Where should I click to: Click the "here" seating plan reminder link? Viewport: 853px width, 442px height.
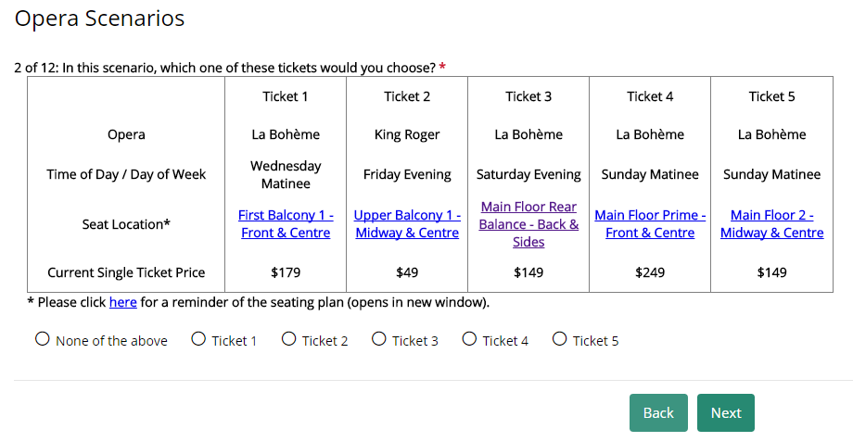(122, 302)
